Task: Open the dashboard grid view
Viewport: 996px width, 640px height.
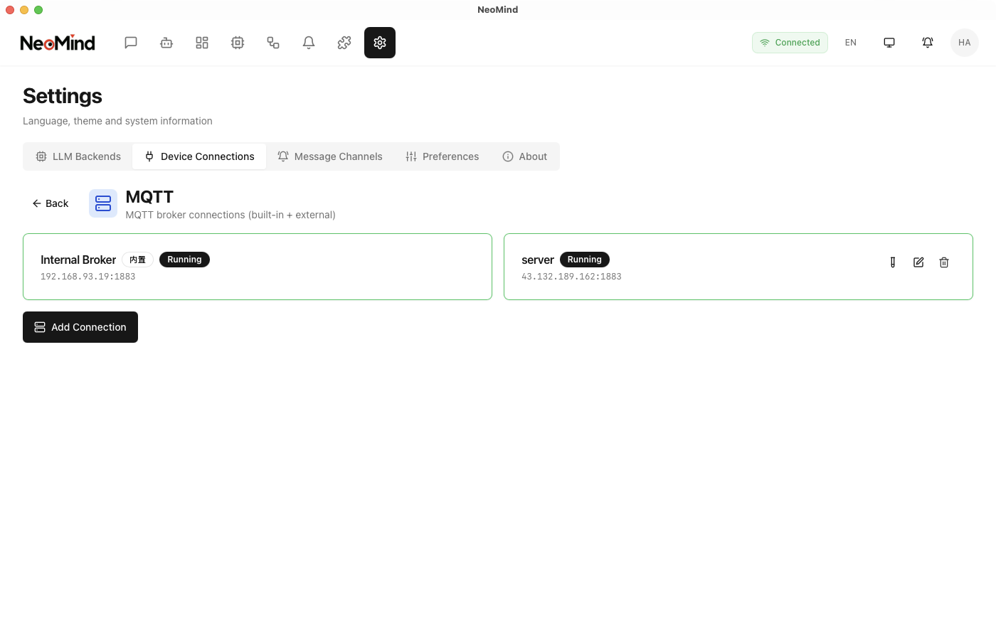Action: pos(202,43)
